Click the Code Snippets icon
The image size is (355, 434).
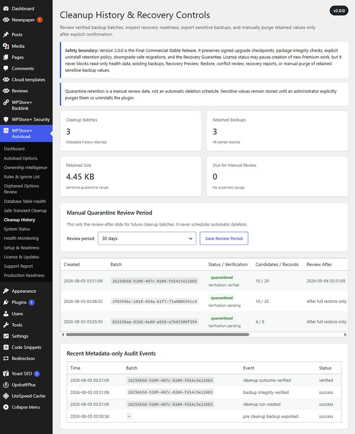6,347
